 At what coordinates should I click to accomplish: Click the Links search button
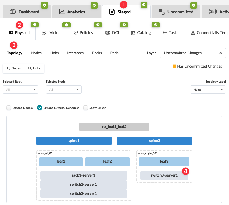coord(34,68)
